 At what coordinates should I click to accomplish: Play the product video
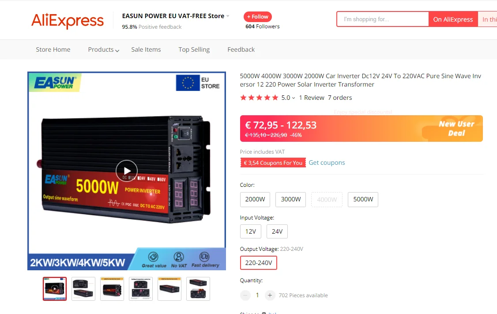(127, 171)
